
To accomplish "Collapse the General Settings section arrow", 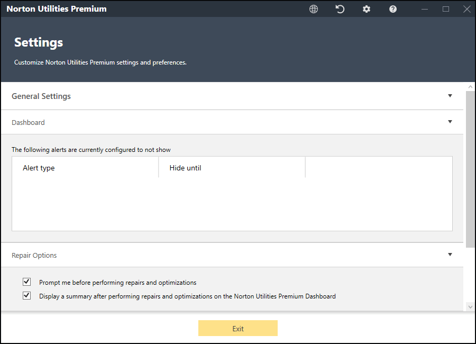I will coord(450,96).
